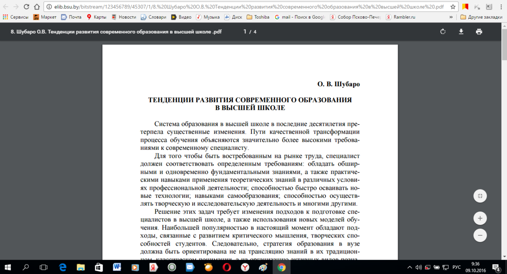Open the Словари bookmark
The image size is (507, 274).
click(154, 17)
